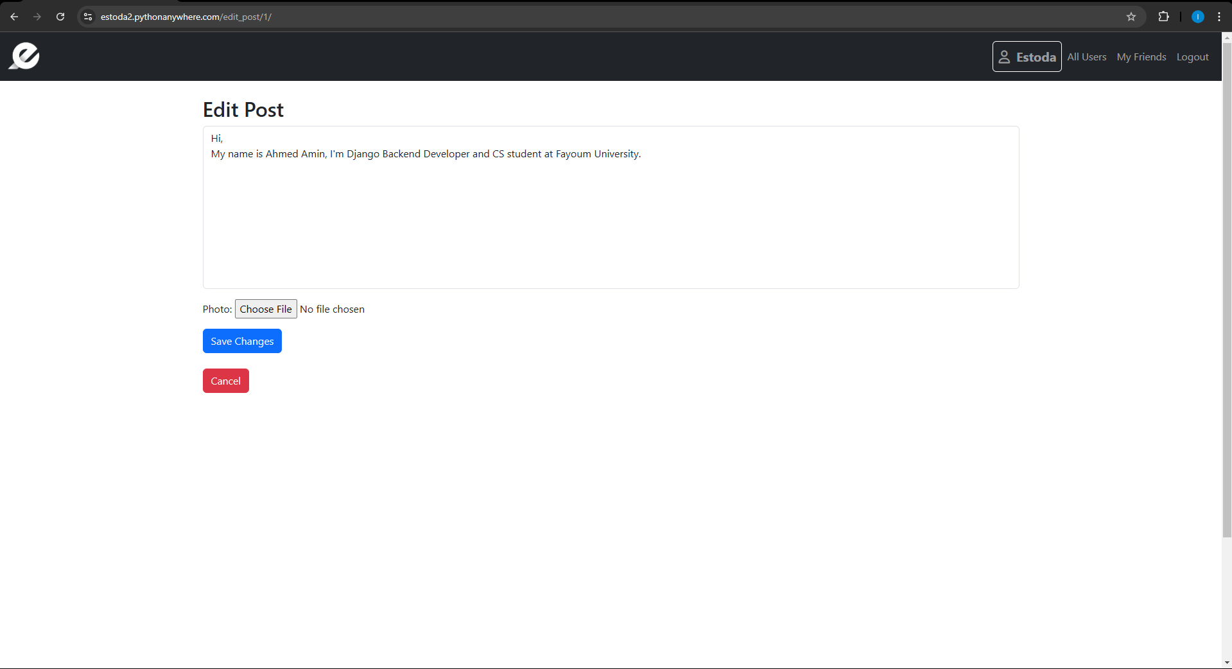The image size is (1232, 669).
Task: Open the Estoda profile button
Action: point(1027,56)
